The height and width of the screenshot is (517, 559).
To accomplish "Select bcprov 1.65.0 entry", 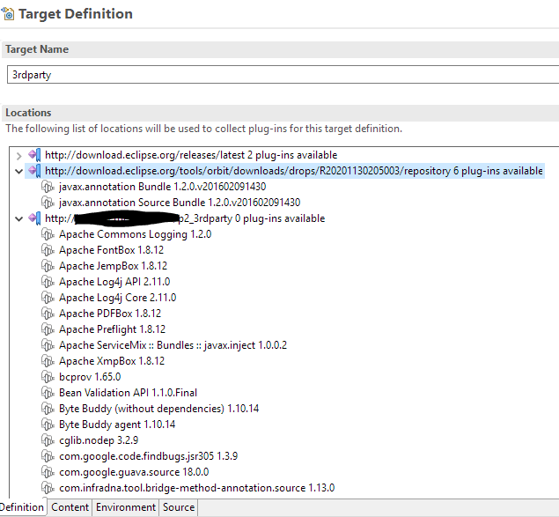I will [90, 377].
